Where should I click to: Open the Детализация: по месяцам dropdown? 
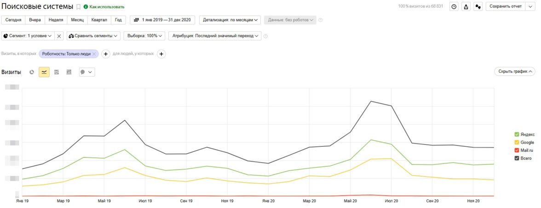(x=230, y=20)
